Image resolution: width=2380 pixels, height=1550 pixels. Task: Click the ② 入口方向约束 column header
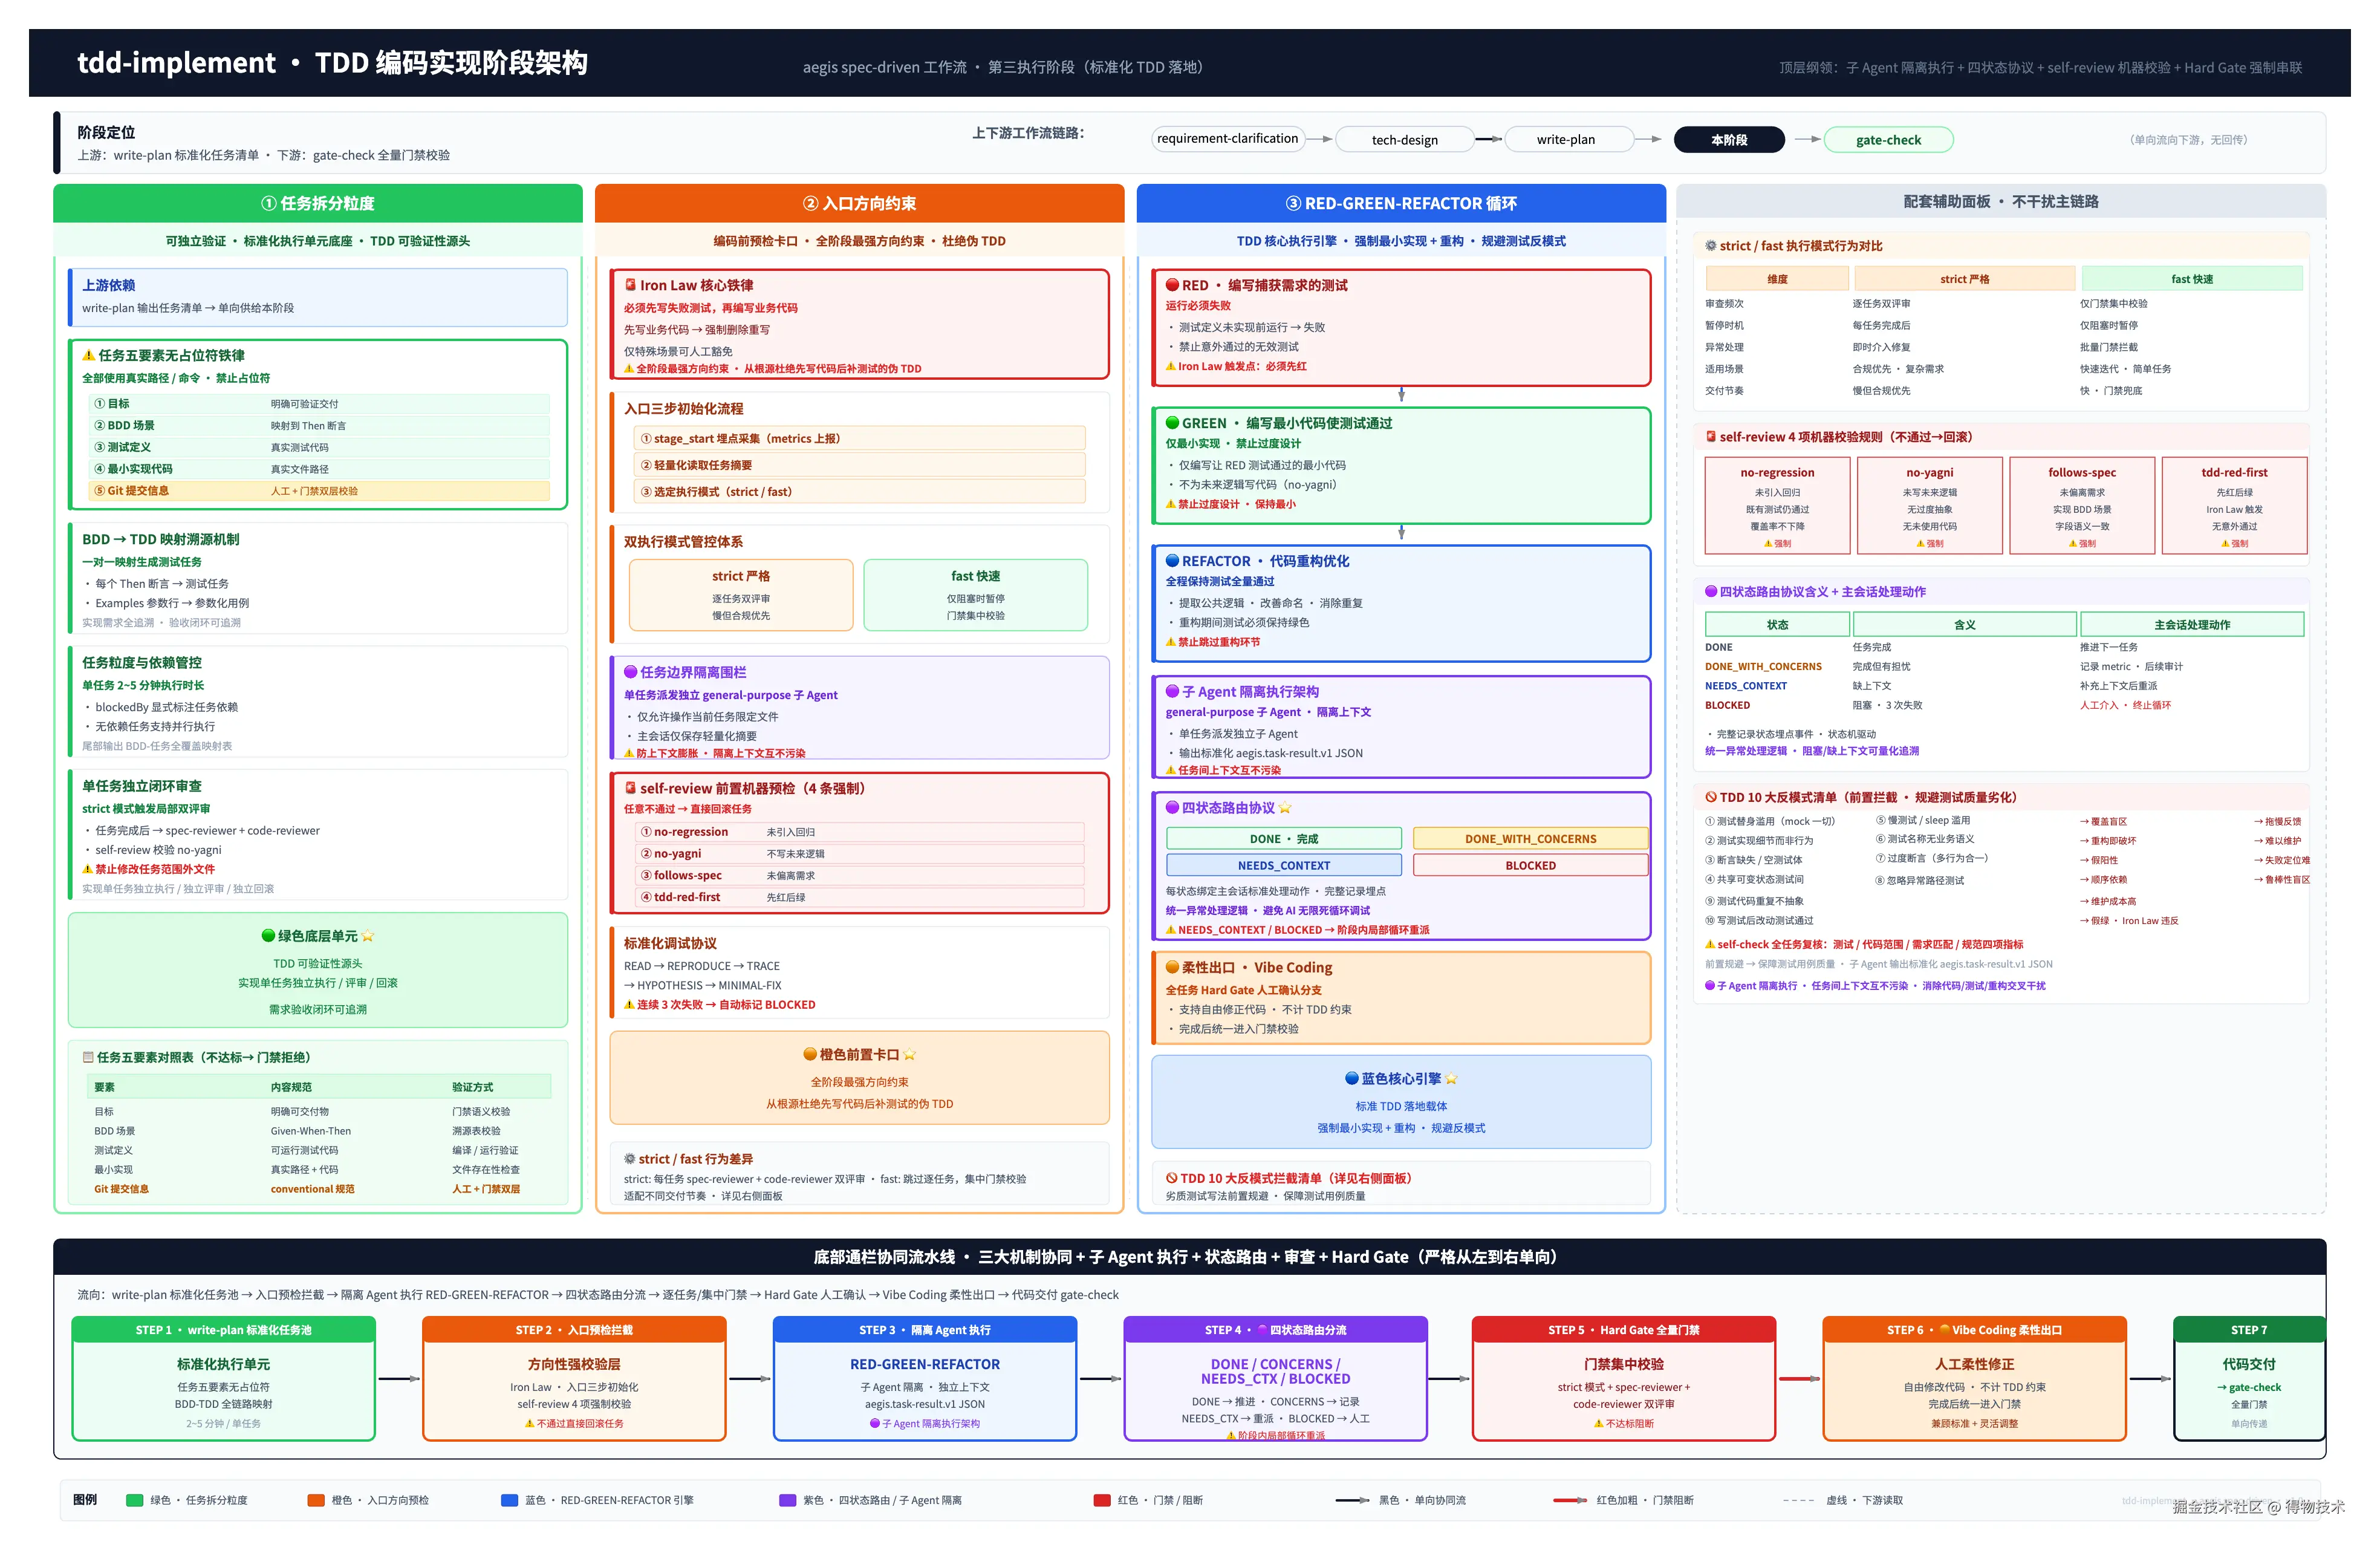coord(860,203)
